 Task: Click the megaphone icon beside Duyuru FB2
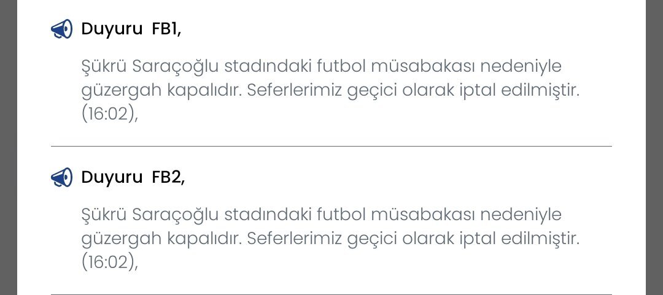click(61, 177)
